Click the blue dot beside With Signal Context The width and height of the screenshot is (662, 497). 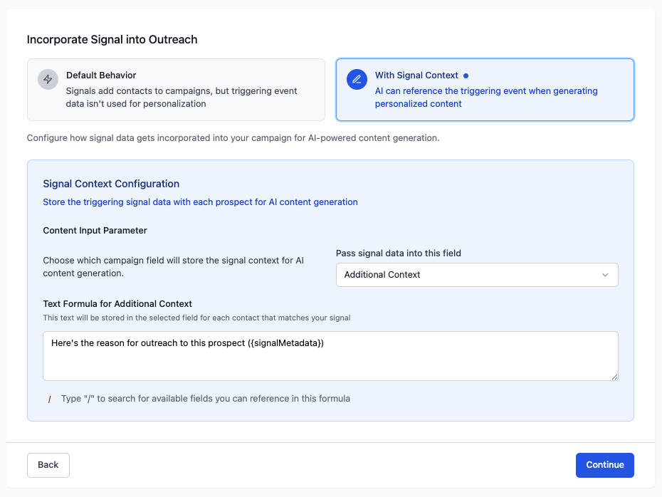coord(466,76)
